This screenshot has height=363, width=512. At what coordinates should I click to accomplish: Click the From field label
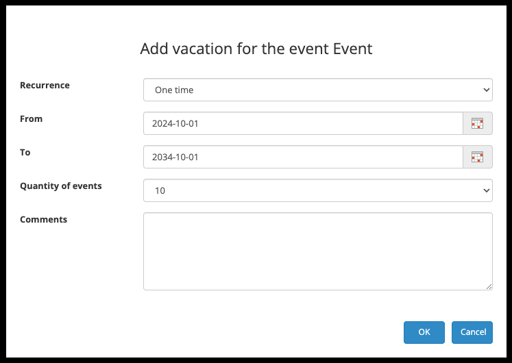point(31,118)
